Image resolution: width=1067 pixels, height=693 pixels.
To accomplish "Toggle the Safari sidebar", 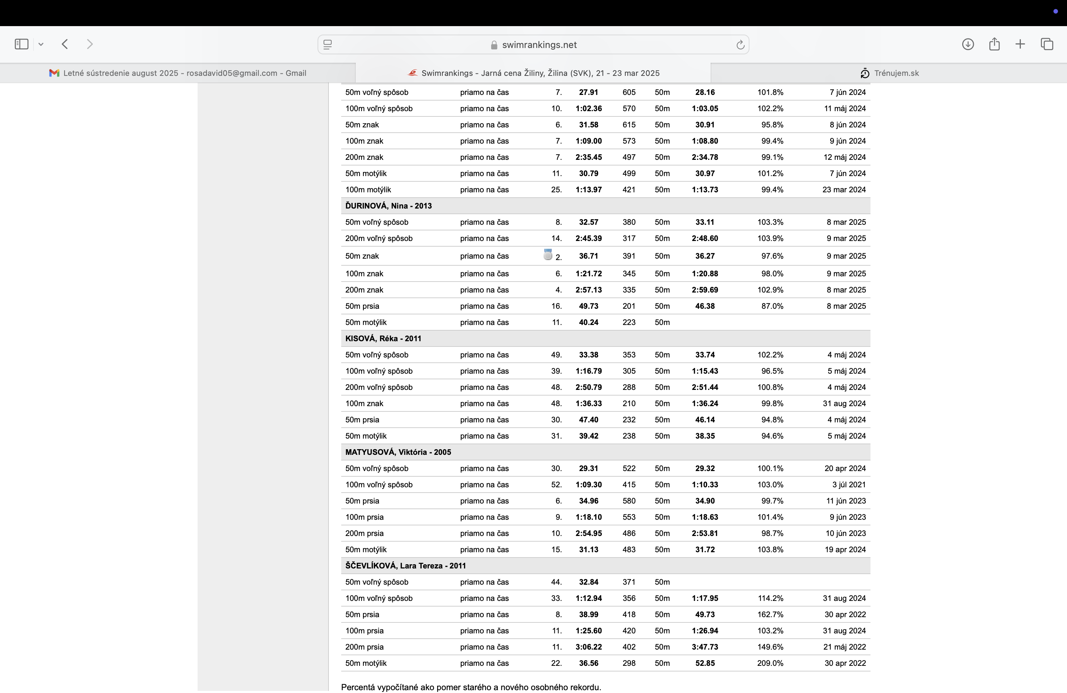I will 22,44.
